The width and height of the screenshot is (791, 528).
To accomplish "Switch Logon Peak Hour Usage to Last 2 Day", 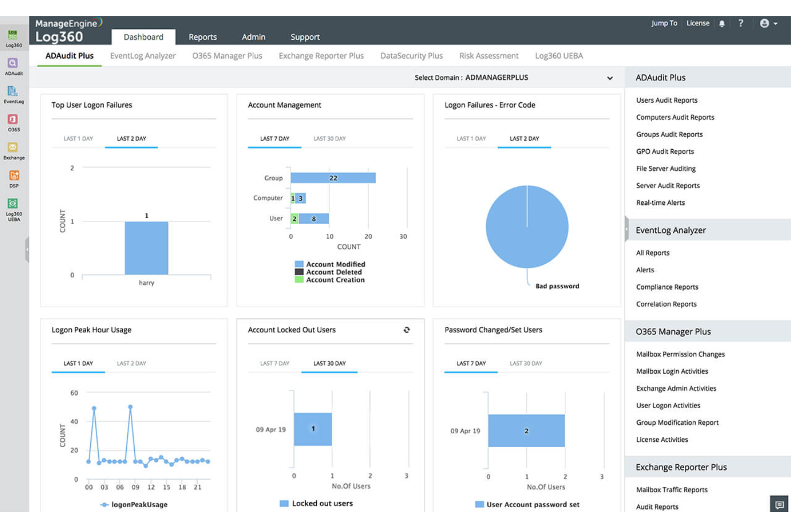I will [x=131, y=363].
